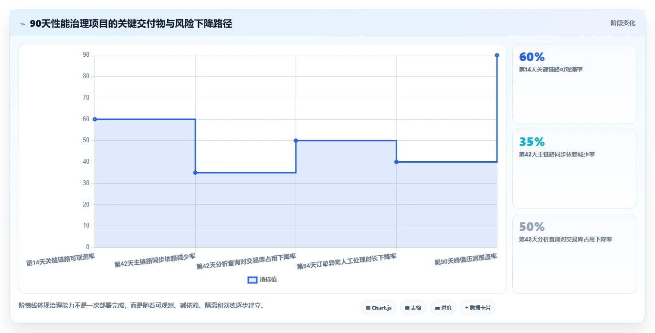Screen dimensions: 655x333
Task: Click the data point at value 90
Action: pos(497,55)
